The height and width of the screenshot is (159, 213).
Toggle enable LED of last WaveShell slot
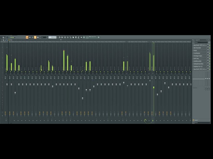[x=210, y=69]
